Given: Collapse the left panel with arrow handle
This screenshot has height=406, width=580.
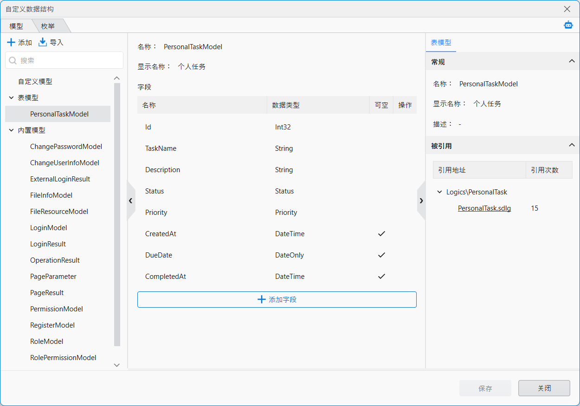Looking at the screenshot, I should (131, 200).
